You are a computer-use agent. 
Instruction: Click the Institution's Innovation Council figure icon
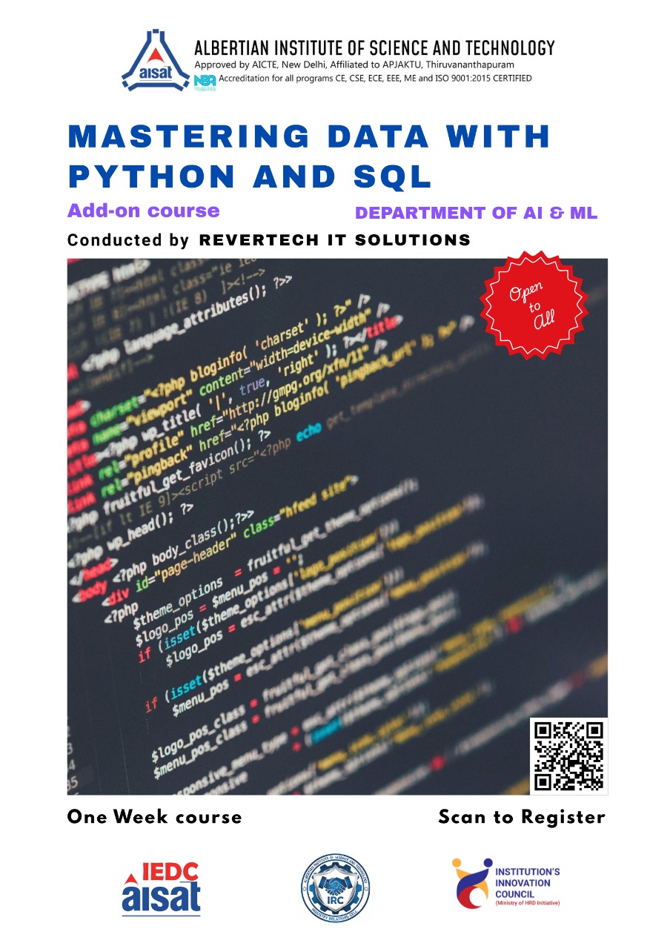(471, 884)
